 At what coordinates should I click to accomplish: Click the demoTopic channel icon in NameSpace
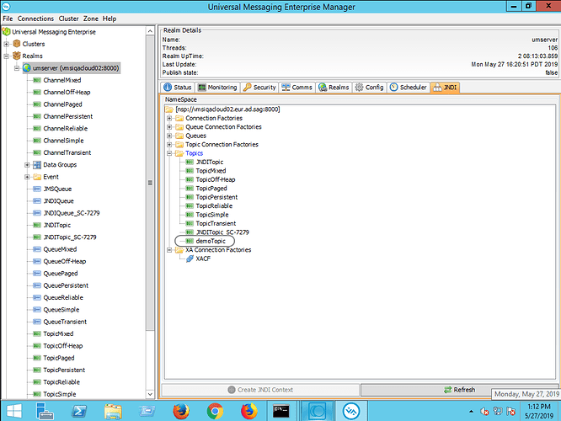190,241
